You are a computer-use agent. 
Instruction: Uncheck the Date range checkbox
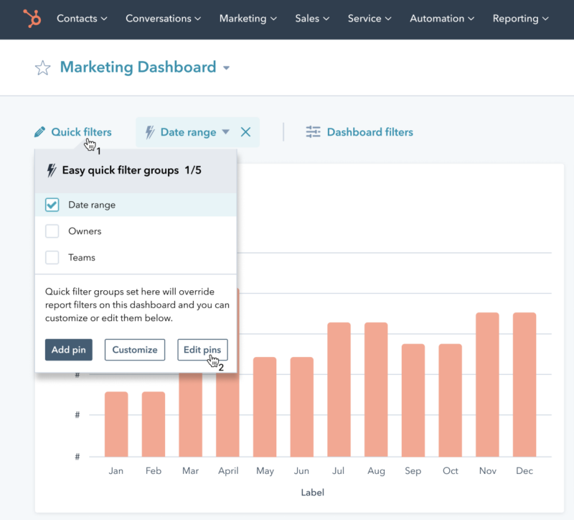coord(52,205)
